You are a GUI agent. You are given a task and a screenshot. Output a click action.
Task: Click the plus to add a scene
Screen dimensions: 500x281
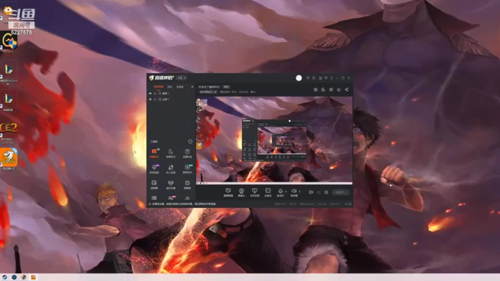192,87
